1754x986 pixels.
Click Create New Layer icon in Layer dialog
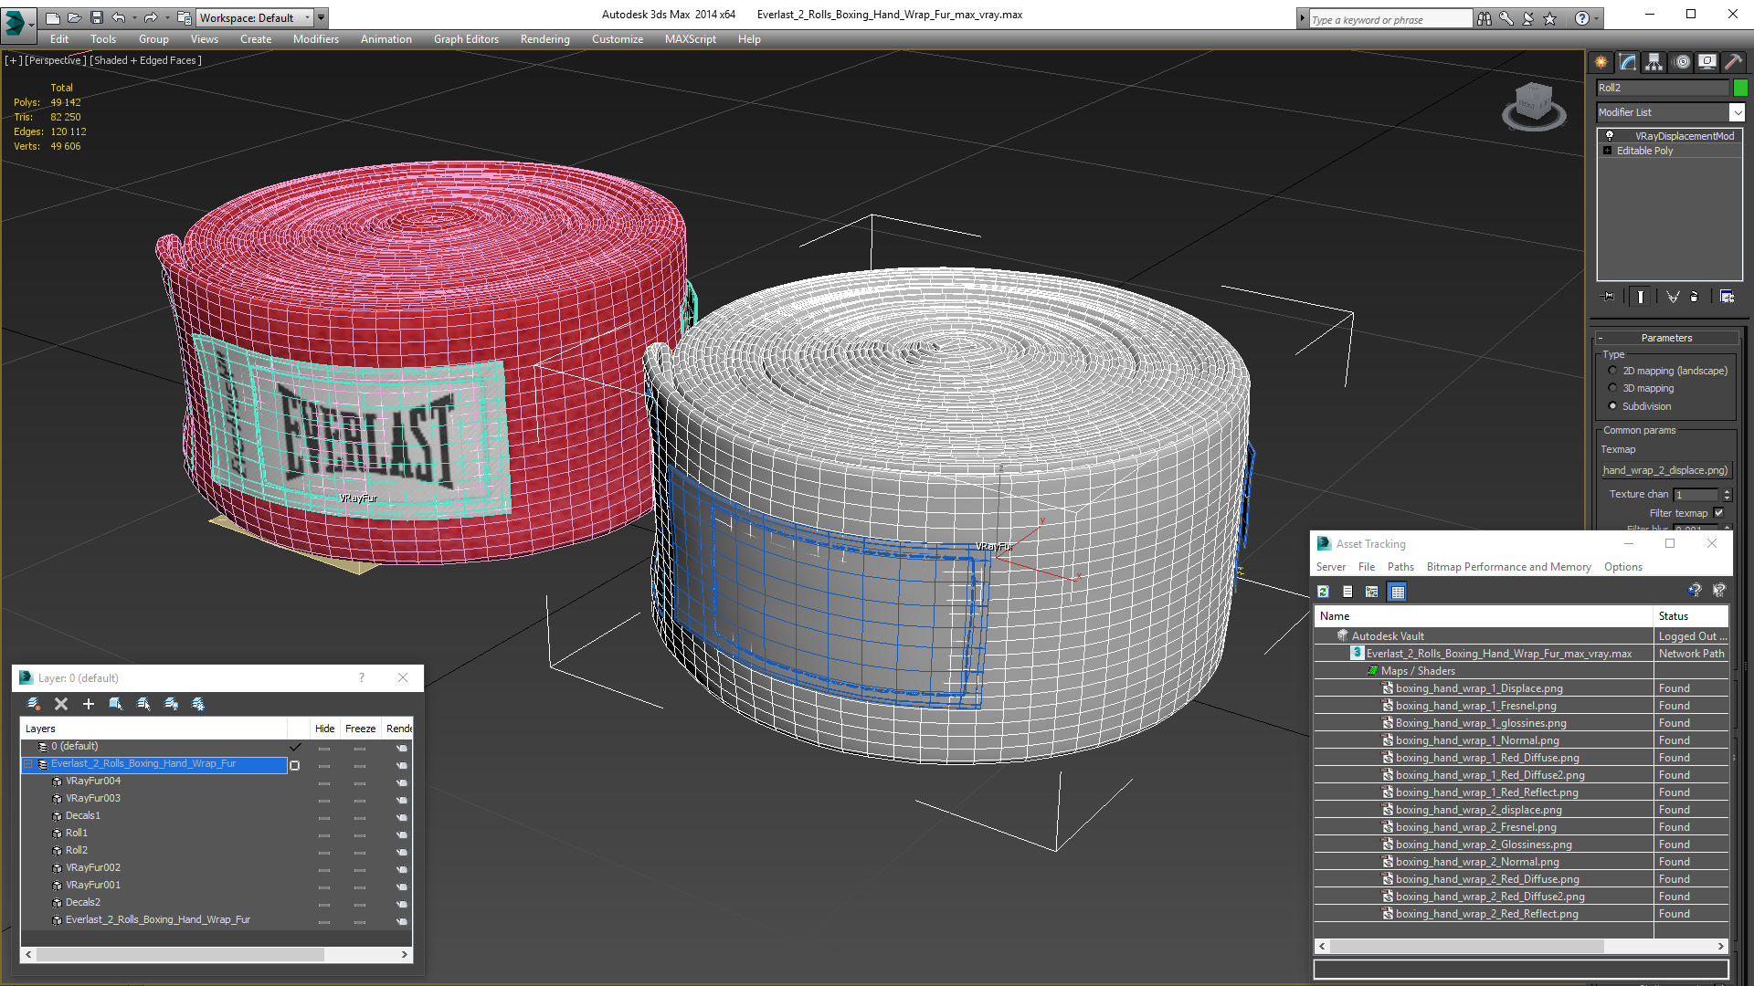coord(34,704)
